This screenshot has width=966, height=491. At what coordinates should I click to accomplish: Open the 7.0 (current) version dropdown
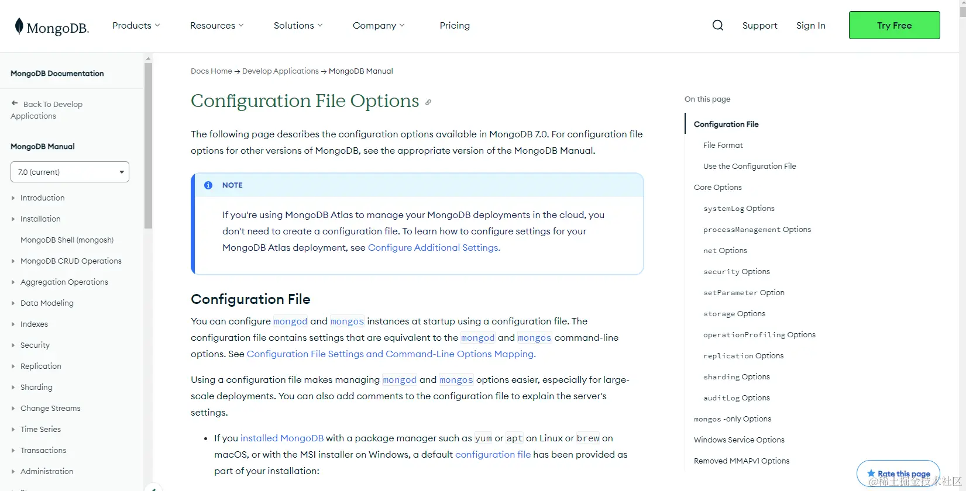pos(70,172)
